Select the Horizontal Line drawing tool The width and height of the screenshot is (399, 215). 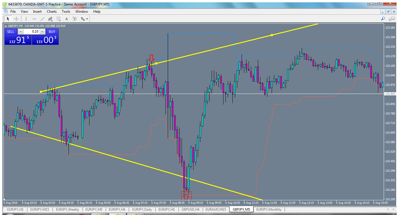[34, 18]
